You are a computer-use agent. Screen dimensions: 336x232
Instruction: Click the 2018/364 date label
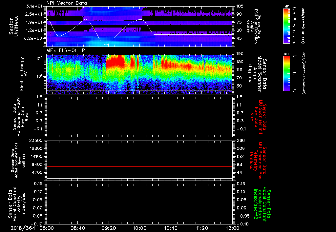[x=23, y=228]
